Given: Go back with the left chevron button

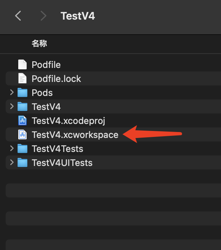Looking at the screenshot, I should (x=18, y=16).
